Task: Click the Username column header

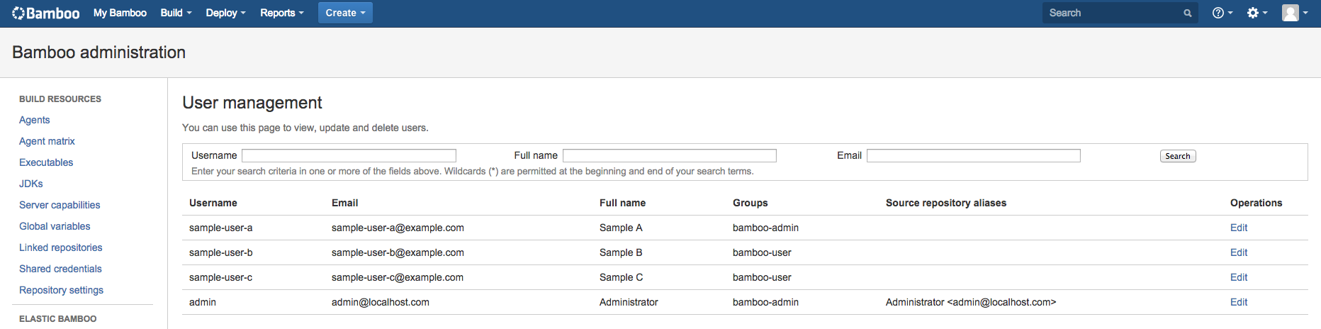Action: [x=213, y=203]
